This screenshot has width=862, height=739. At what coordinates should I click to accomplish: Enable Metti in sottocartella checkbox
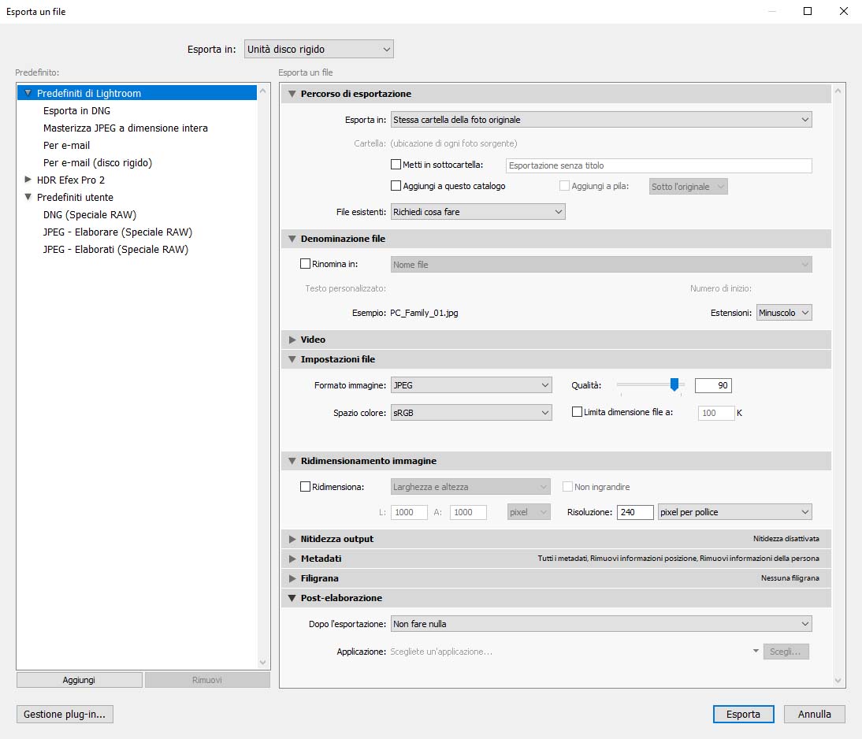click(396, 165)
